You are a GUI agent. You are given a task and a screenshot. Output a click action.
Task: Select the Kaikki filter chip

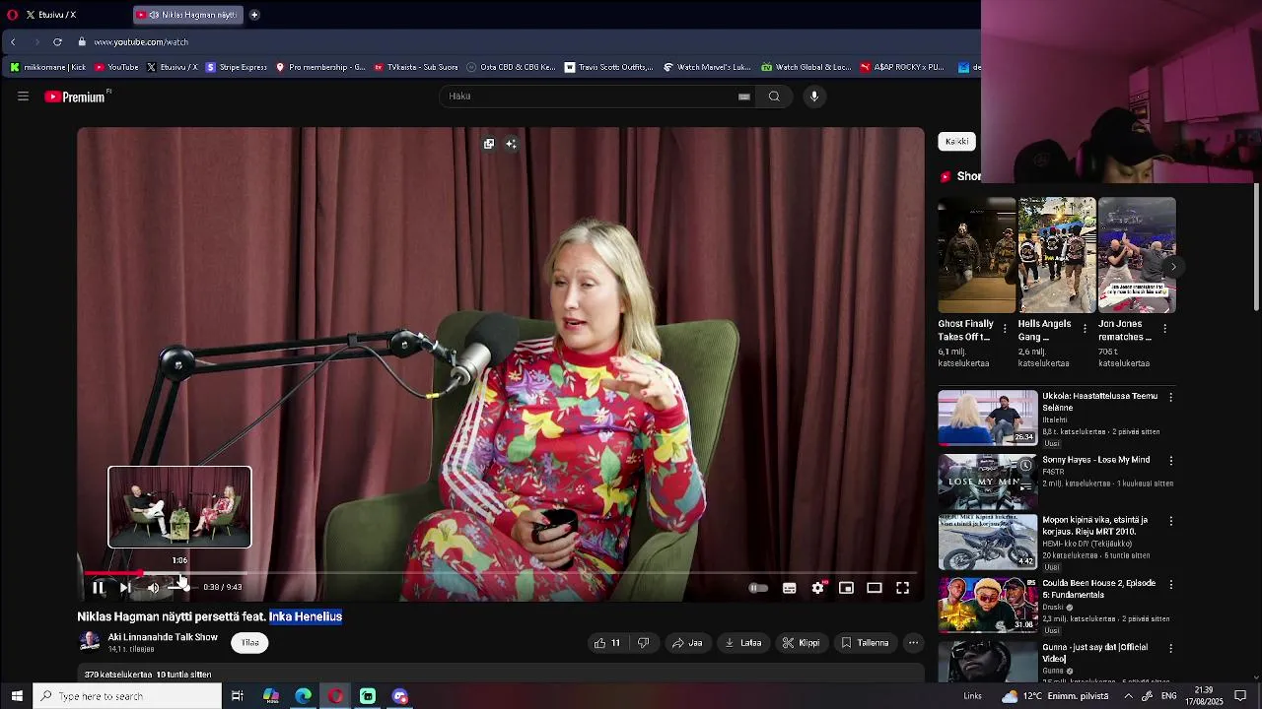click(956, 142)
